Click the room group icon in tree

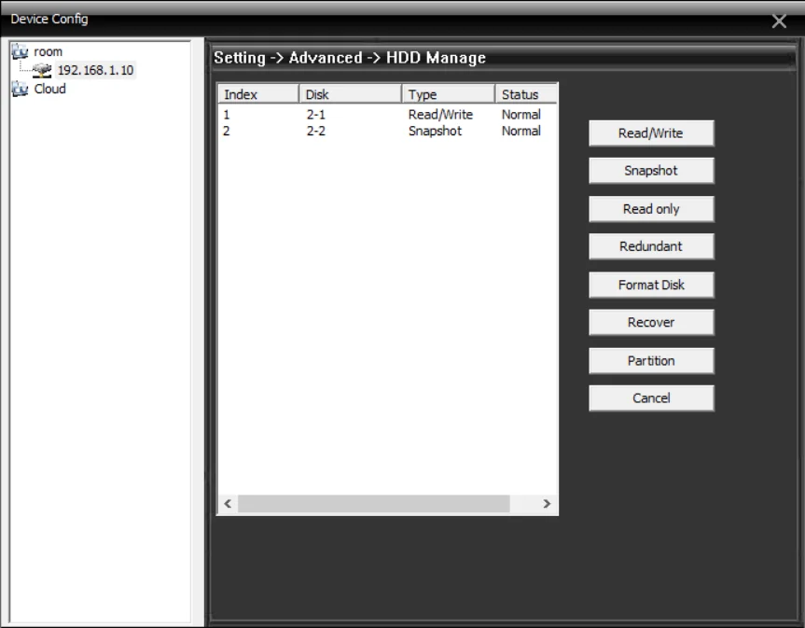pos(21,51)
